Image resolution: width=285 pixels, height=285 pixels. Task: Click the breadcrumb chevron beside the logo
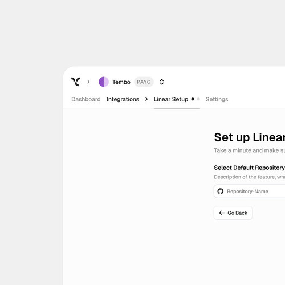[88, 82]
